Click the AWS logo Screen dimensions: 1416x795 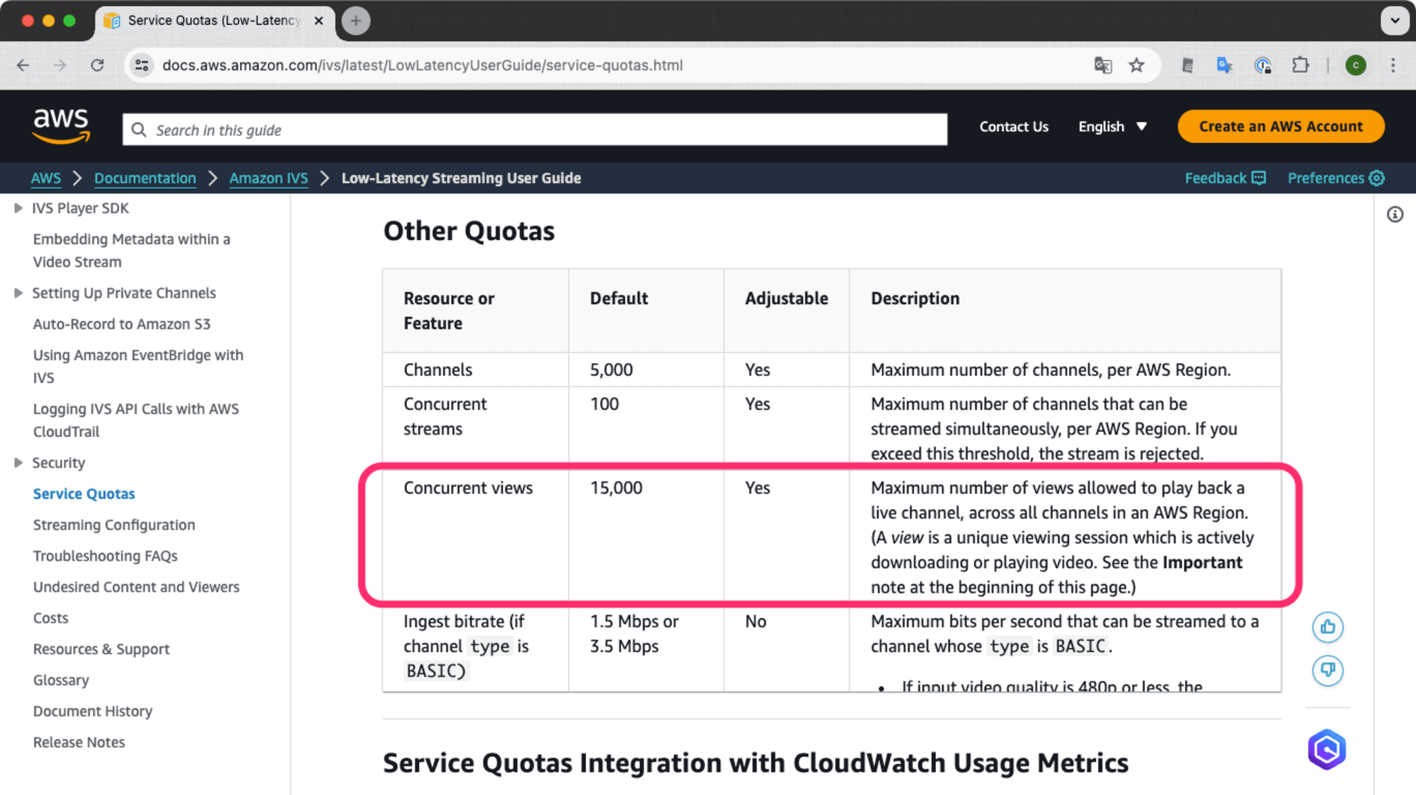tap(62, 127)
